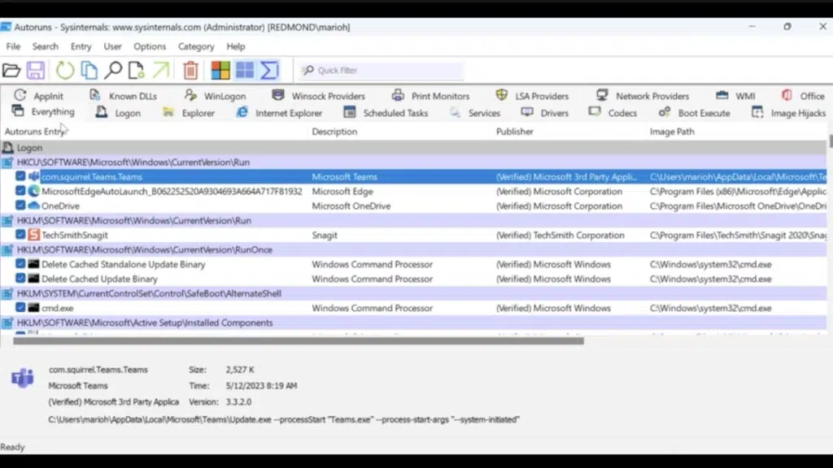Select the HKLM RunOnce registry key row
Screen dimensions: 833x468
[x=145, y=249]
